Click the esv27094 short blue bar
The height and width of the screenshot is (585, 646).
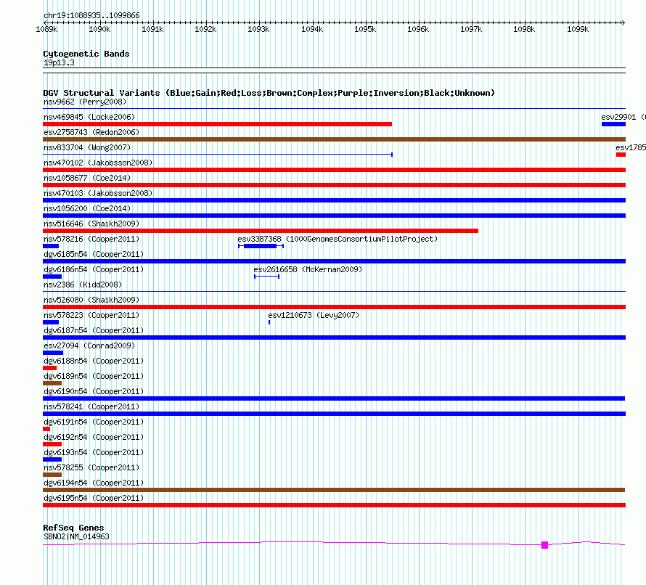53,353
